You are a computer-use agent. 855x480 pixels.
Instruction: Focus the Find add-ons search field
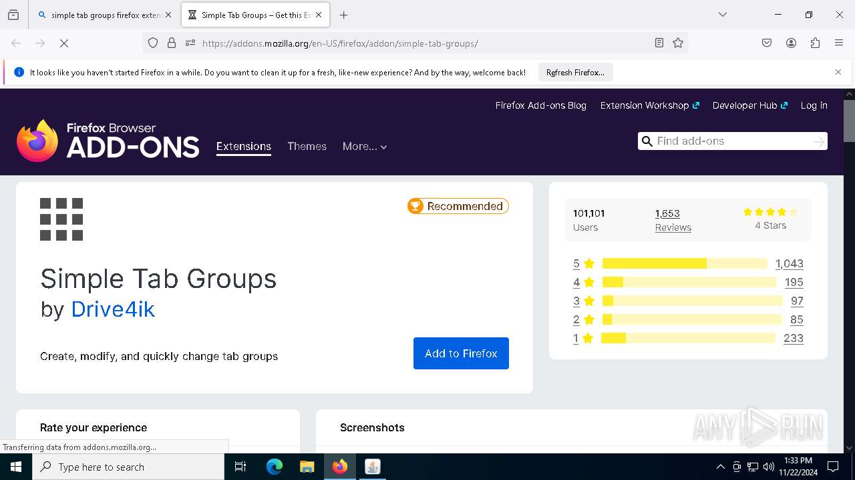[x=731, y=141]
